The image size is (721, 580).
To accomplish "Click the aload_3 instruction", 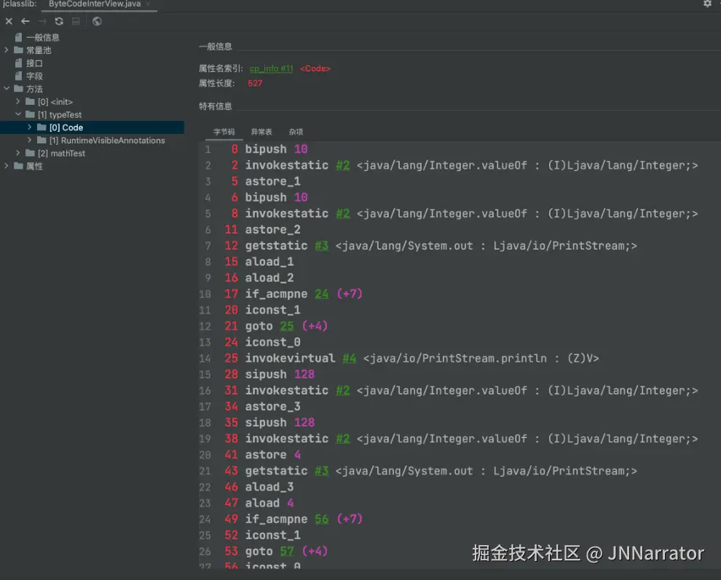I will click(x=269, y=487).
